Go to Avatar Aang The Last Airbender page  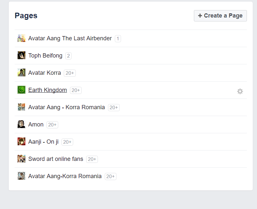coord(70,38)
